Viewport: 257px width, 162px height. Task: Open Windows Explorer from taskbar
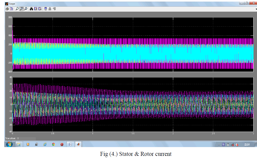[x=19, y=144]
